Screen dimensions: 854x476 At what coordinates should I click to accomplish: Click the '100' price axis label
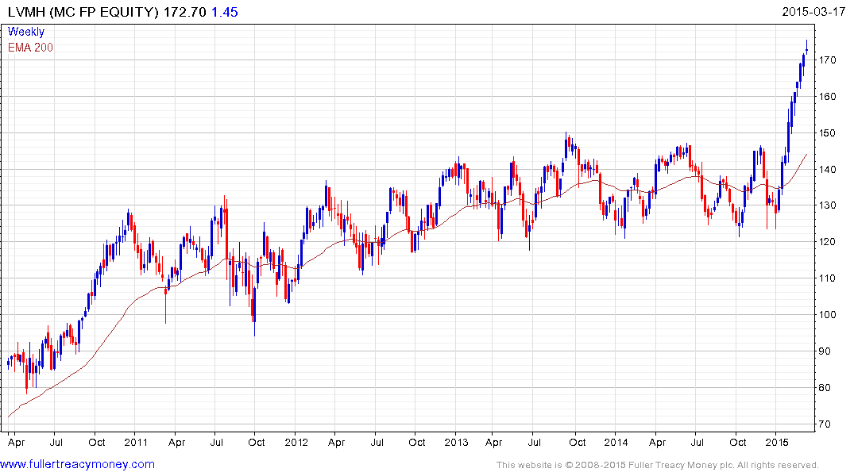point(827,315)
